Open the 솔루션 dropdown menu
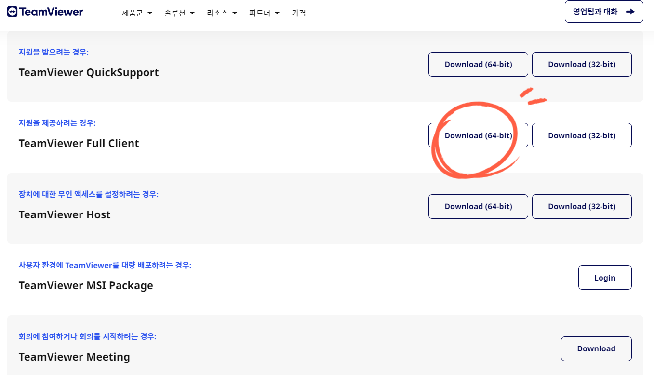Image resolution: width=654 pixels, height=375 pixels. tap(180, 13)
